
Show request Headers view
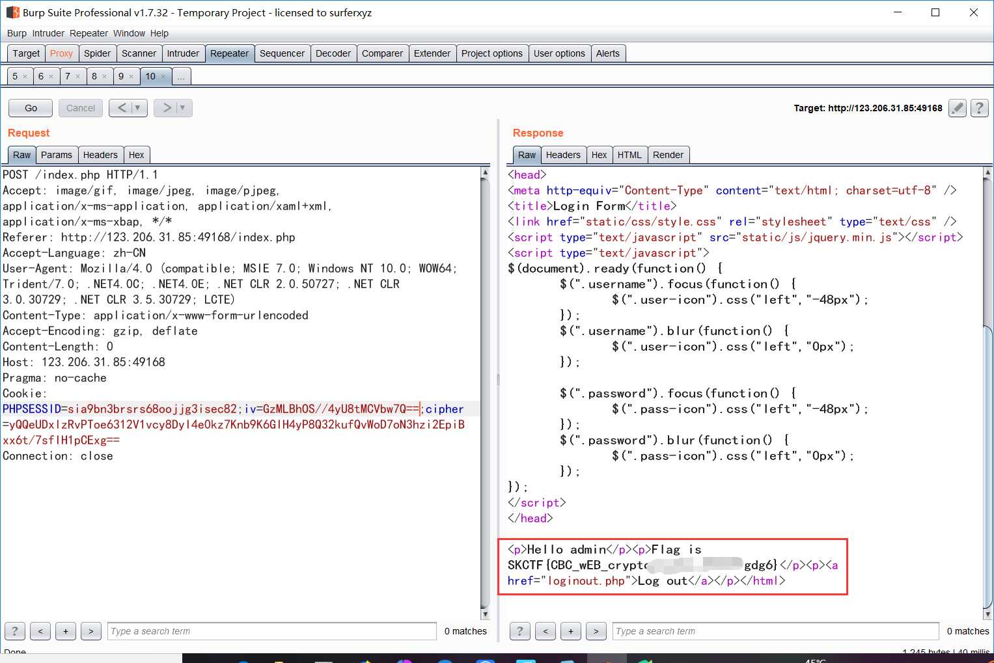click(100, 155)
